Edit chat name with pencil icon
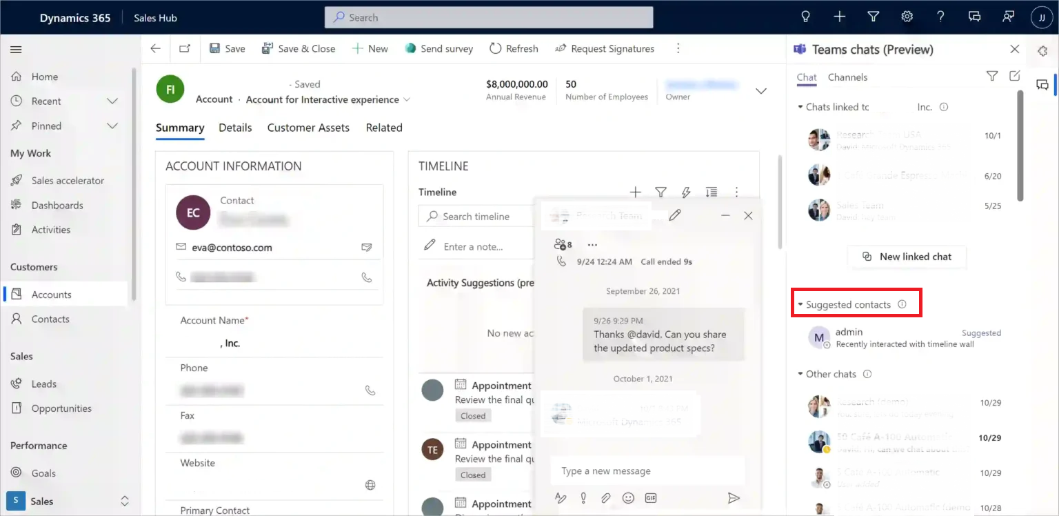1059x516 pixels. (x=675, y=215)
